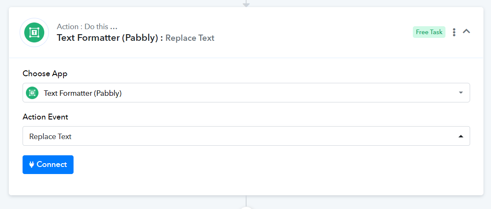Click the large green Text Formatter icon
The image size is (491, 209).
34,32
